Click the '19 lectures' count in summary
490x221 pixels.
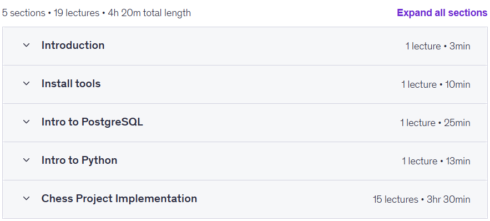(77, 13)
